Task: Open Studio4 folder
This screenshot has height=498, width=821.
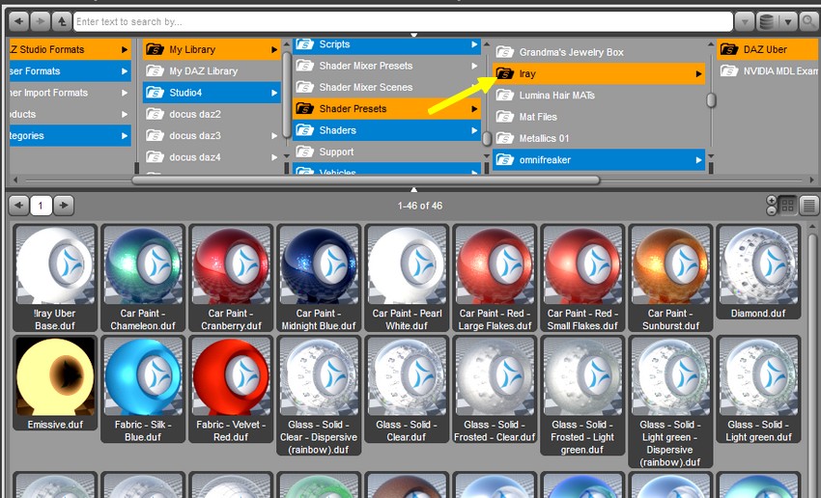Action: [212, 92]
